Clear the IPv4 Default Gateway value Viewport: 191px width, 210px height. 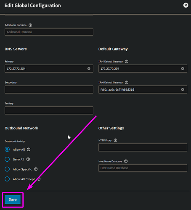click(183, 68)
